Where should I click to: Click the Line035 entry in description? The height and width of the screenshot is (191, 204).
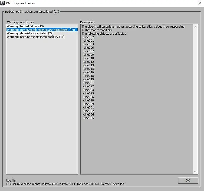[x=88, y=118]
